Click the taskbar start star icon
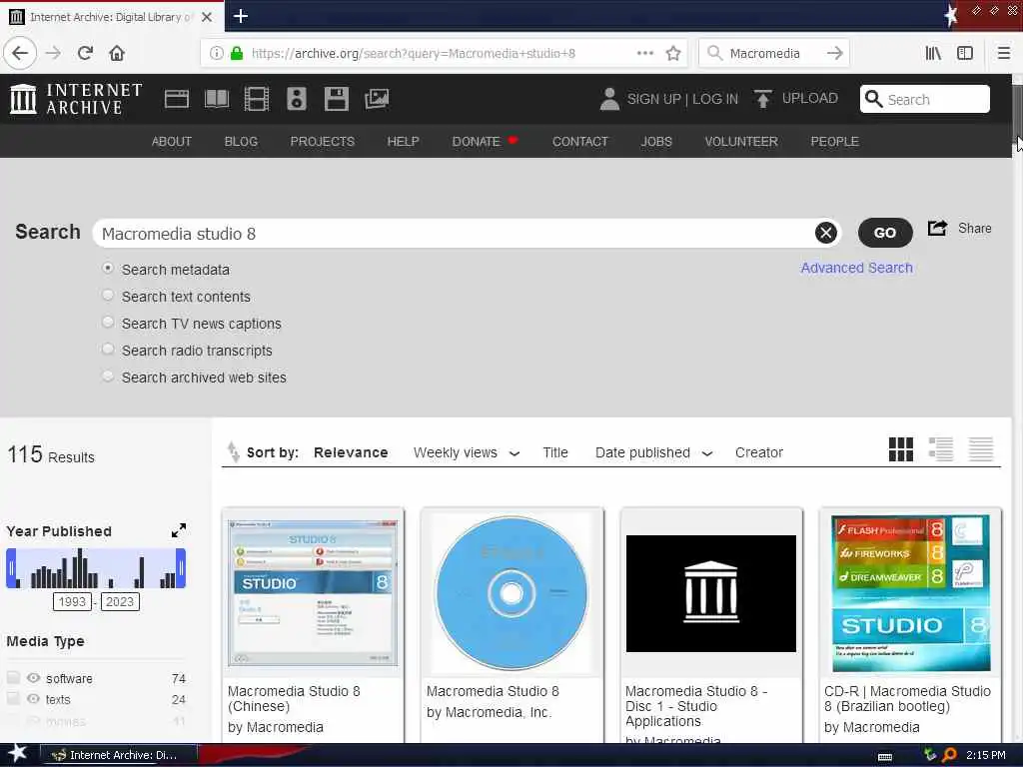The image size is (1023, 767). (x=18, y=754)
